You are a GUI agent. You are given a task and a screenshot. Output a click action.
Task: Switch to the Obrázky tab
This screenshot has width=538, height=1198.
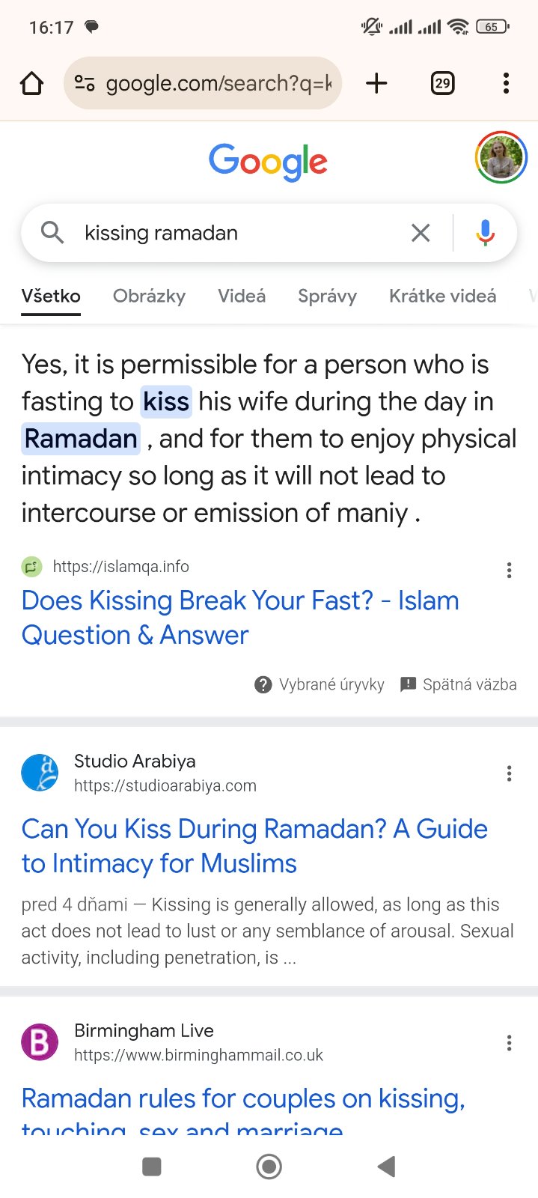[149, 296]
